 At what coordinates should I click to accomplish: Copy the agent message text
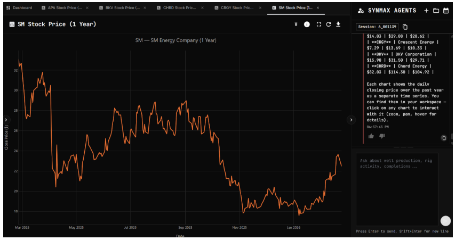click(x=443, y=138)
